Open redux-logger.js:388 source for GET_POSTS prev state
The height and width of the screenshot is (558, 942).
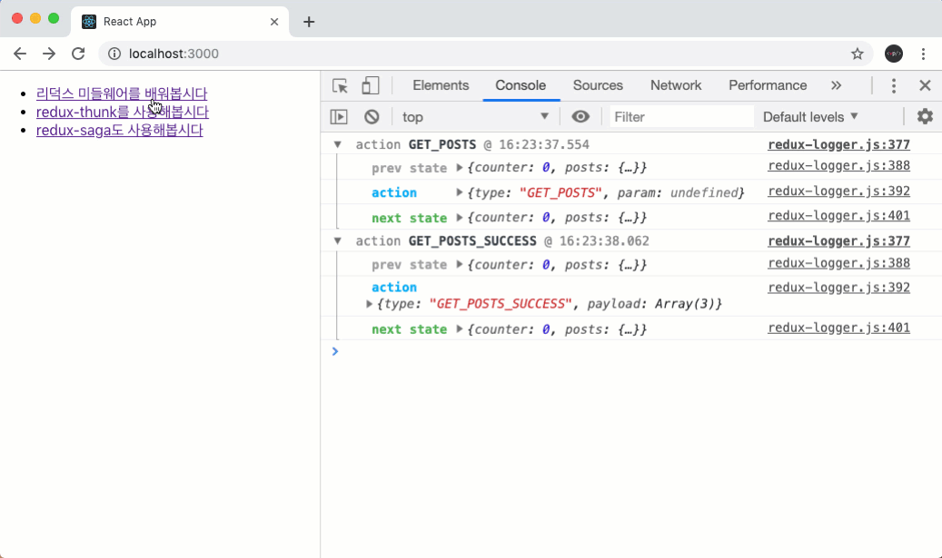(838, 166)
